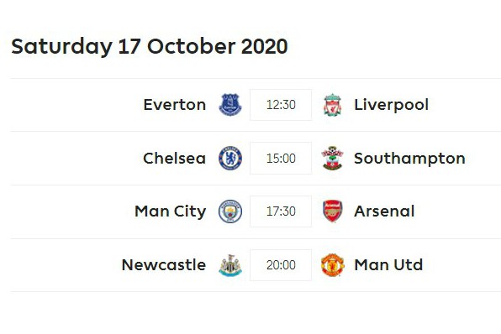Select the Southampton team name
Image resolution: width=501 pixels, height=334 pixels.
tap(409, 159)
